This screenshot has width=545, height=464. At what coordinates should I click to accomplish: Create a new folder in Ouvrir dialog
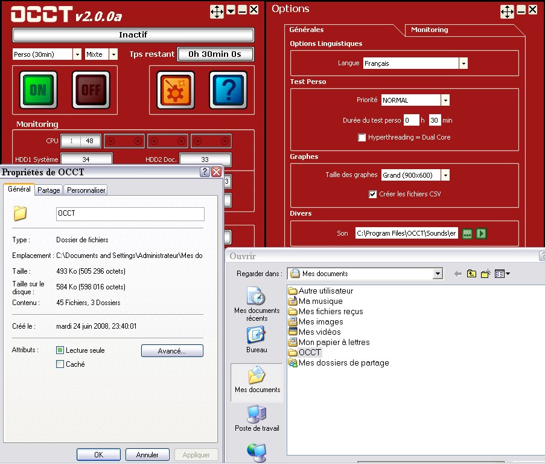tap(486, 274)
